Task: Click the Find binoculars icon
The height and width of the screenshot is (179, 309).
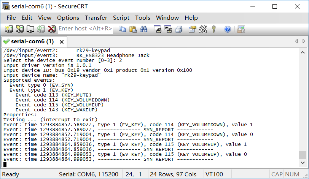Action: click(x=144, y=29)
